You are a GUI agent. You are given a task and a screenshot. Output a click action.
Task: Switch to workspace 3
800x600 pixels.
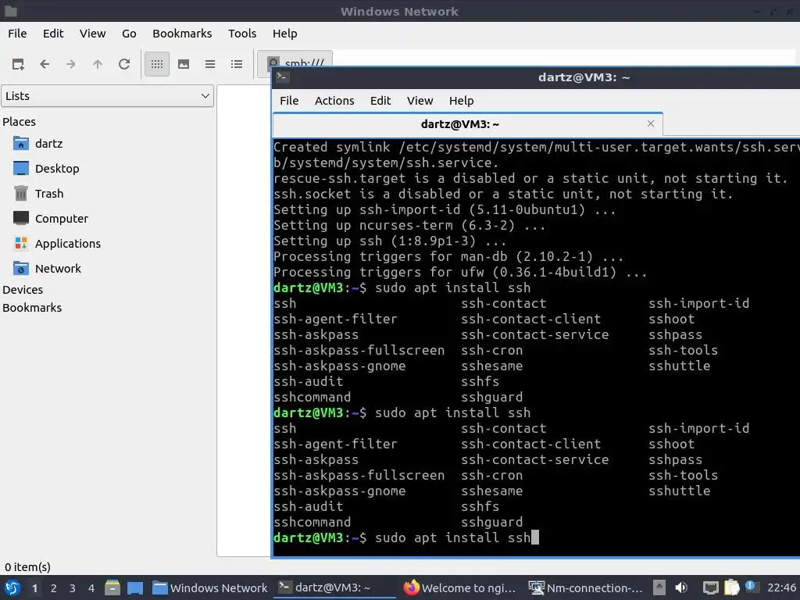click(73, 588)
